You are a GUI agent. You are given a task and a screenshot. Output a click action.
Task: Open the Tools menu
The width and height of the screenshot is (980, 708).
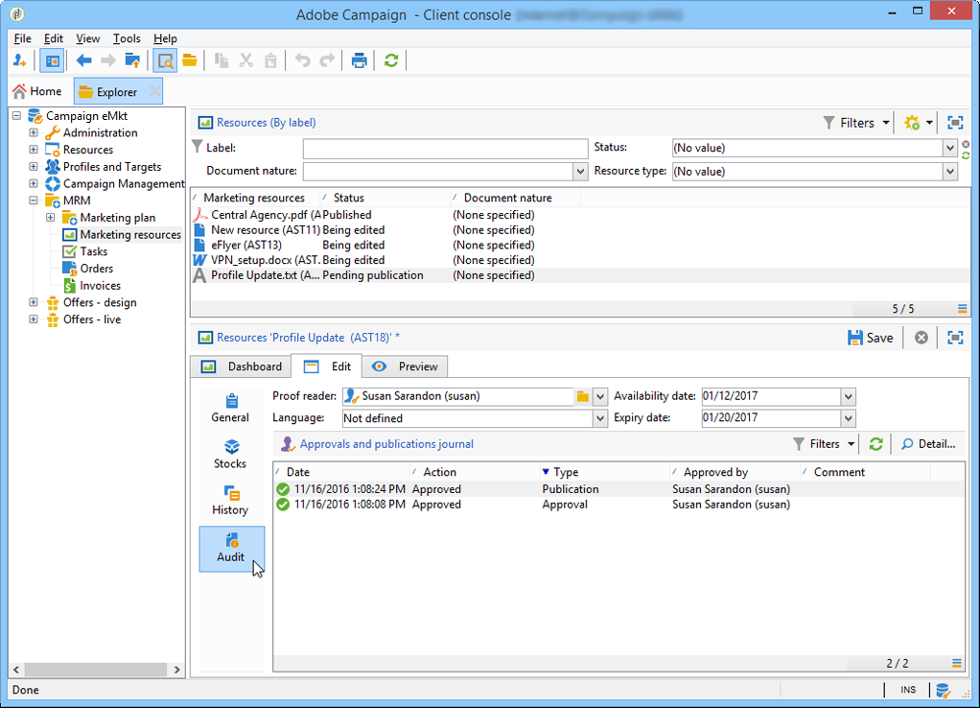[x=127, y=38]
